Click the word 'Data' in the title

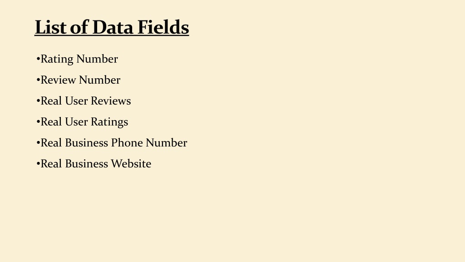(x=113, y=27)
